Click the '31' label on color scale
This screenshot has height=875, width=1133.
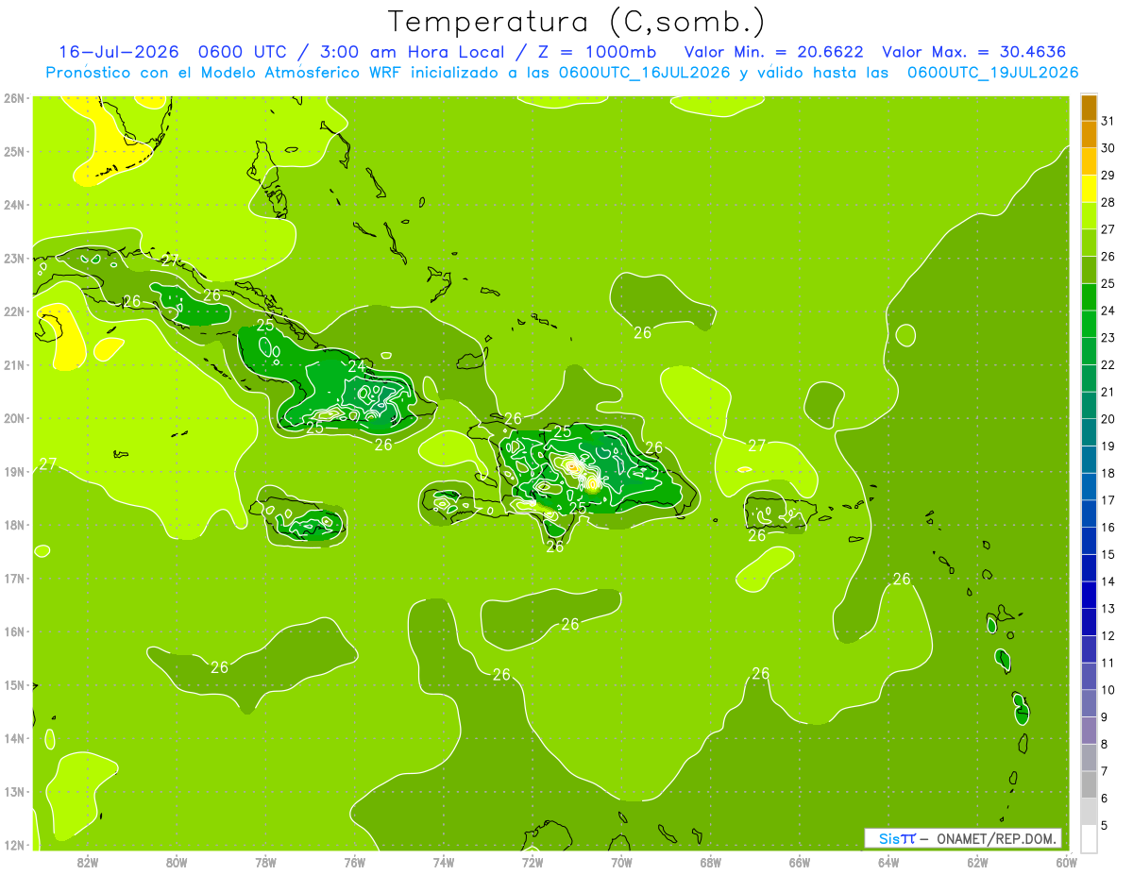click(x=1108, y=122)
